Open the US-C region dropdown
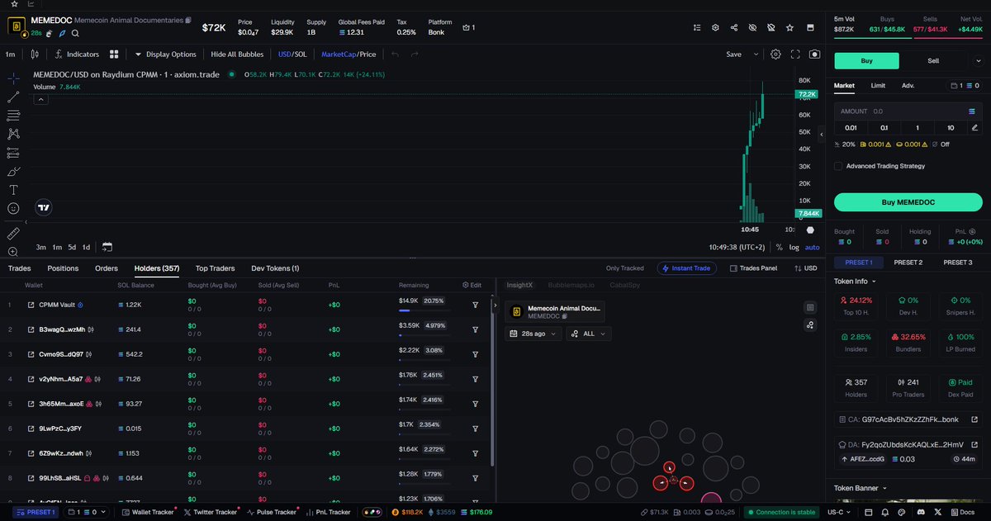The width and height of the screenshot is (991, 521). point(841,512)
